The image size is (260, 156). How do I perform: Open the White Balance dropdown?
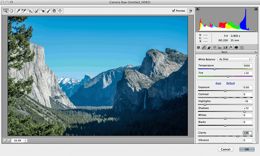(x=234, y=59)
